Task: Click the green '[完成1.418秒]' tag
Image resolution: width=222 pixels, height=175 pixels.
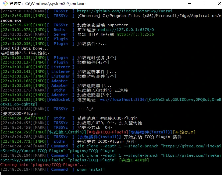Action: pyautogui.click(x=134, y=160)
